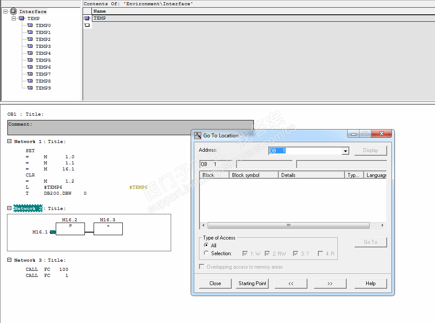The width and height of the screenshot is (435, 323).
Task: Click the TEMP9 variable icon
Action: pos(30,87)
